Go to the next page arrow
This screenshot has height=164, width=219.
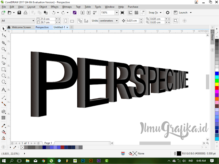(31, 143)
